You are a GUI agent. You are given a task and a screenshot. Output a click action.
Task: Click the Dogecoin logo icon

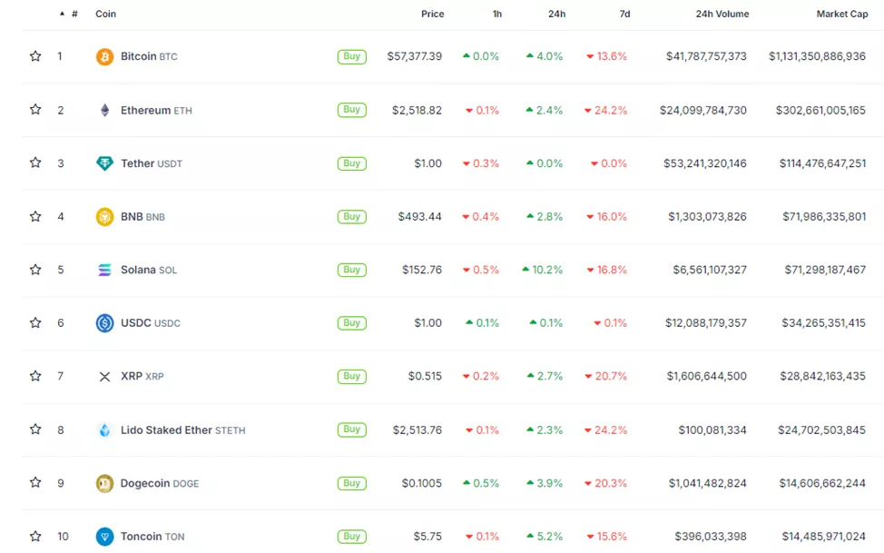click(x=104, y=483)
